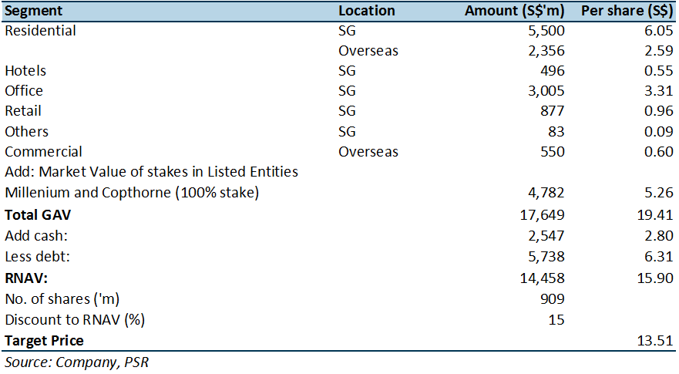Click the Commercial Overseas location cell

tap(368, 152)
